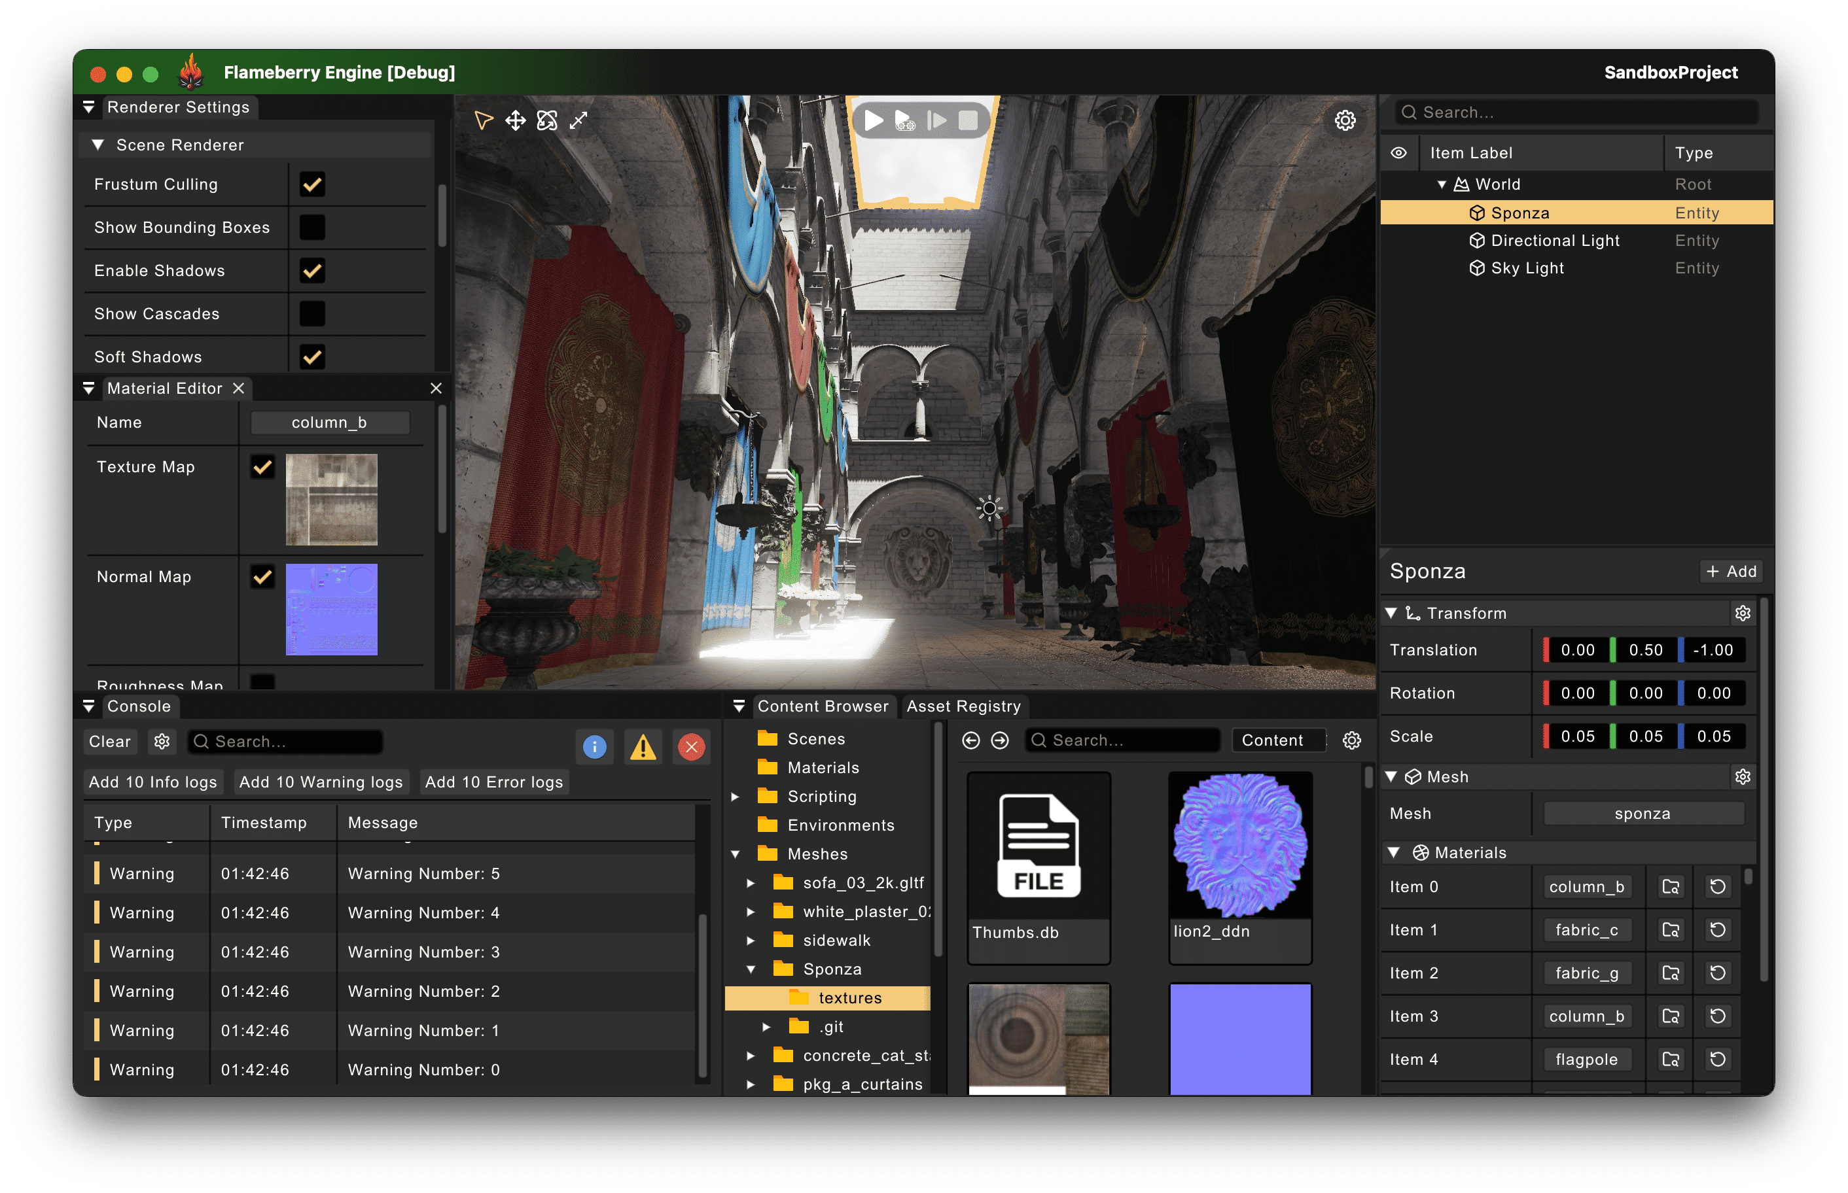Open viewport settings gear icon

coord(1345,120)
